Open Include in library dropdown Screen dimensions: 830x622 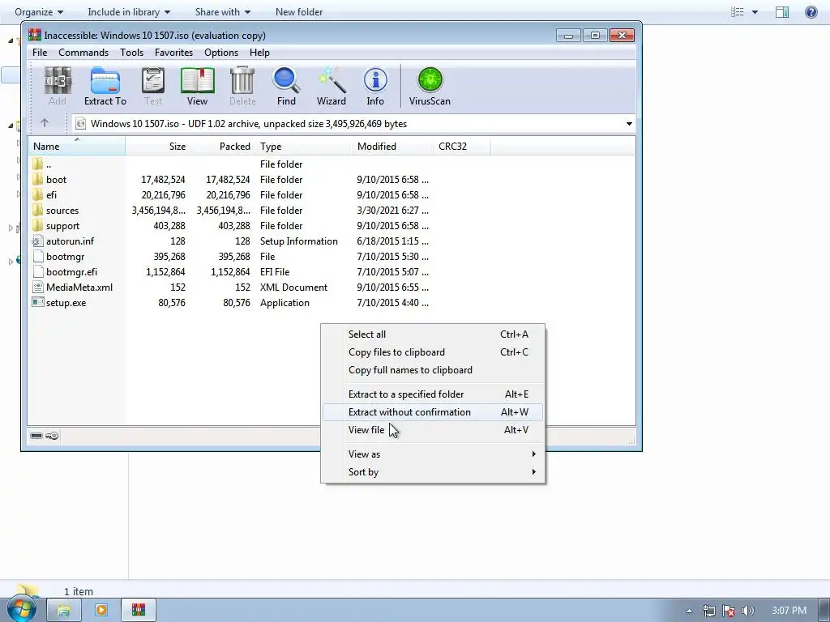click(129, 11)
